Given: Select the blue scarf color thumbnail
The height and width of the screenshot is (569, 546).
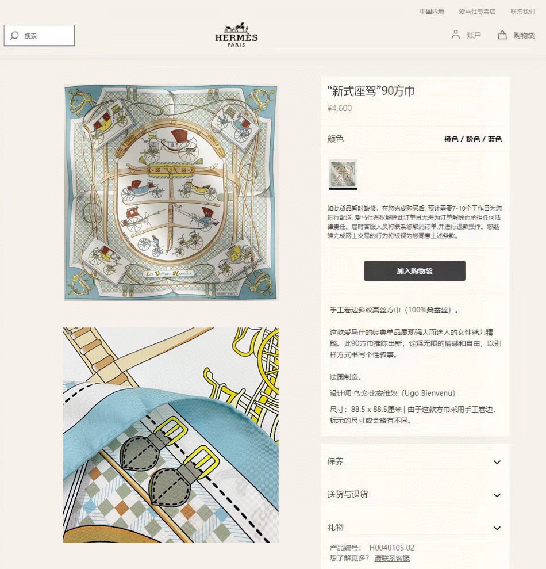Looking at the screenshot, I should coord(343,173).
